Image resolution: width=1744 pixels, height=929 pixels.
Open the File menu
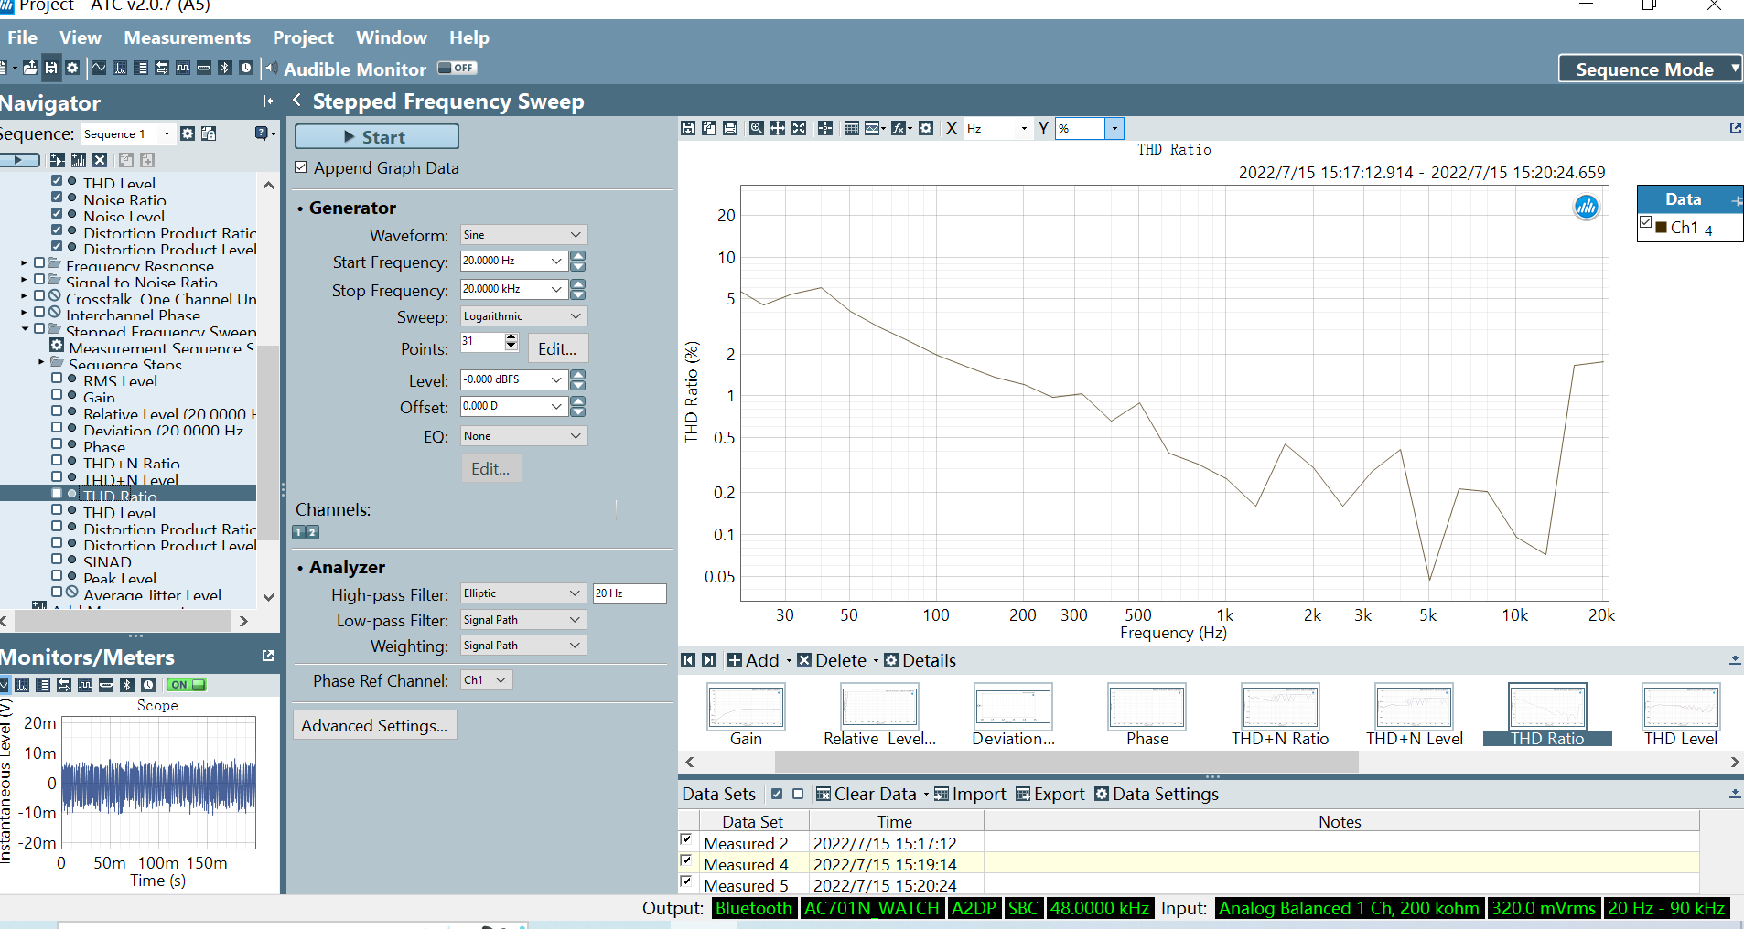(x=23, y=37)
